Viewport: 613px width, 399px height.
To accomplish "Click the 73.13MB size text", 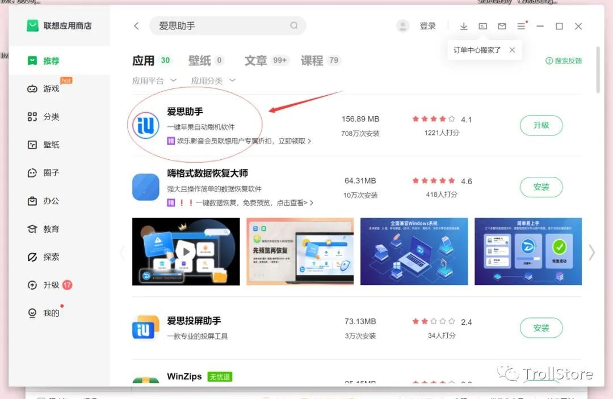I will pyautogui.click(x=360, y=321).
